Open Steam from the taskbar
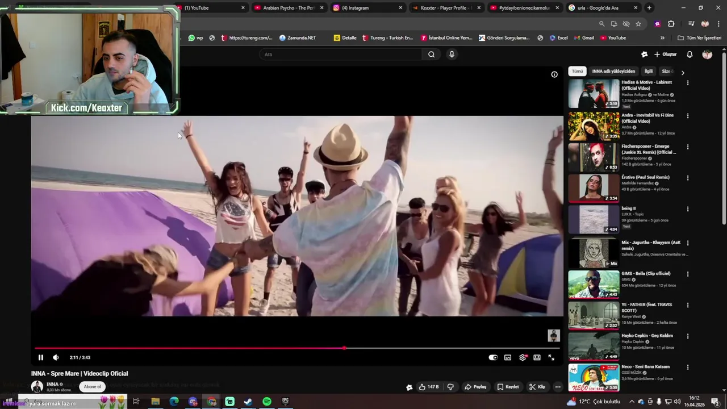The image size is (727, 409). pyautogui.click(x=248, y=402)
